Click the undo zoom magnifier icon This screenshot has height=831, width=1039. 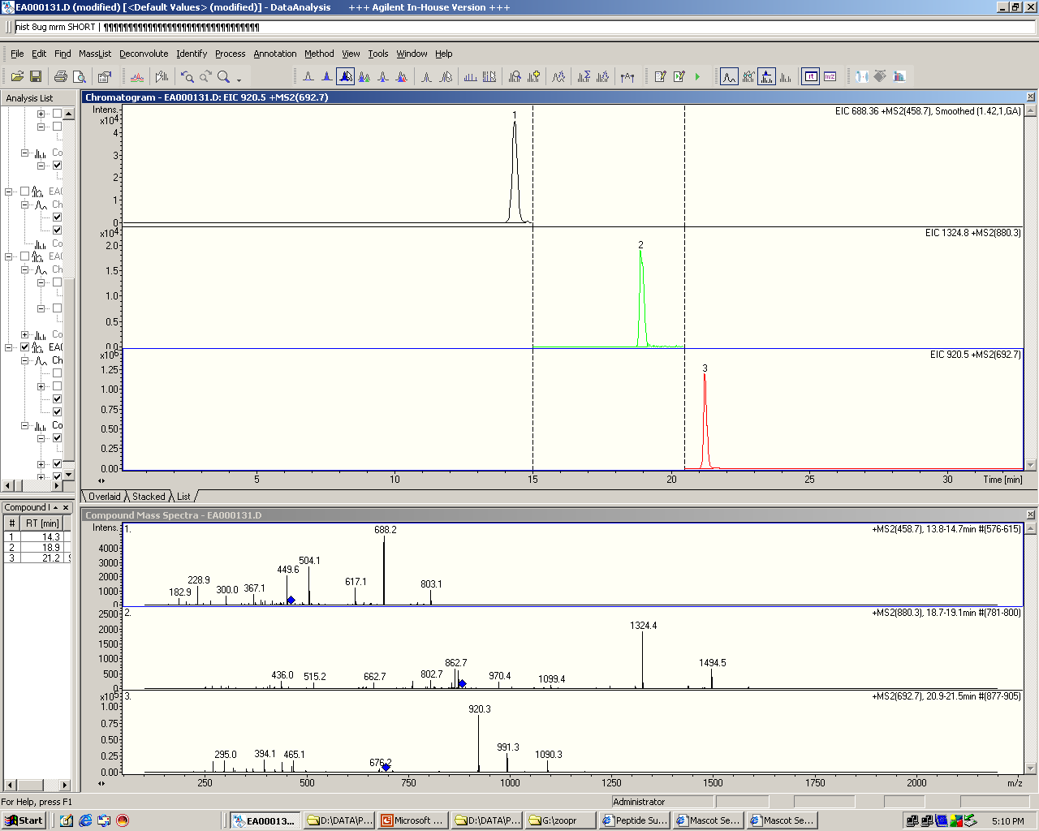(188, 76)
